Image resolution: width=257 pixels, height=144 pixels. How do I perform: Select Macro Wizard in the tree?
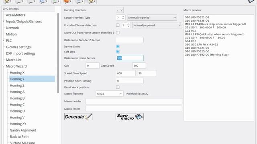click(x=16, y=66)
